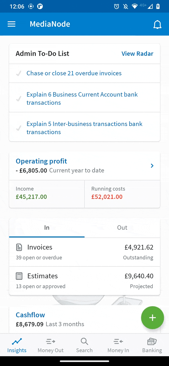Screen dimensions: 169x366
Task: Open Money In from bottom bar
Action: tap(118, 345)
